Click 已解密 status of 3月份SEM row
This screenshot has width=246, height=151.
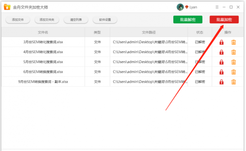pyautogui.click(x=200, y=42)
